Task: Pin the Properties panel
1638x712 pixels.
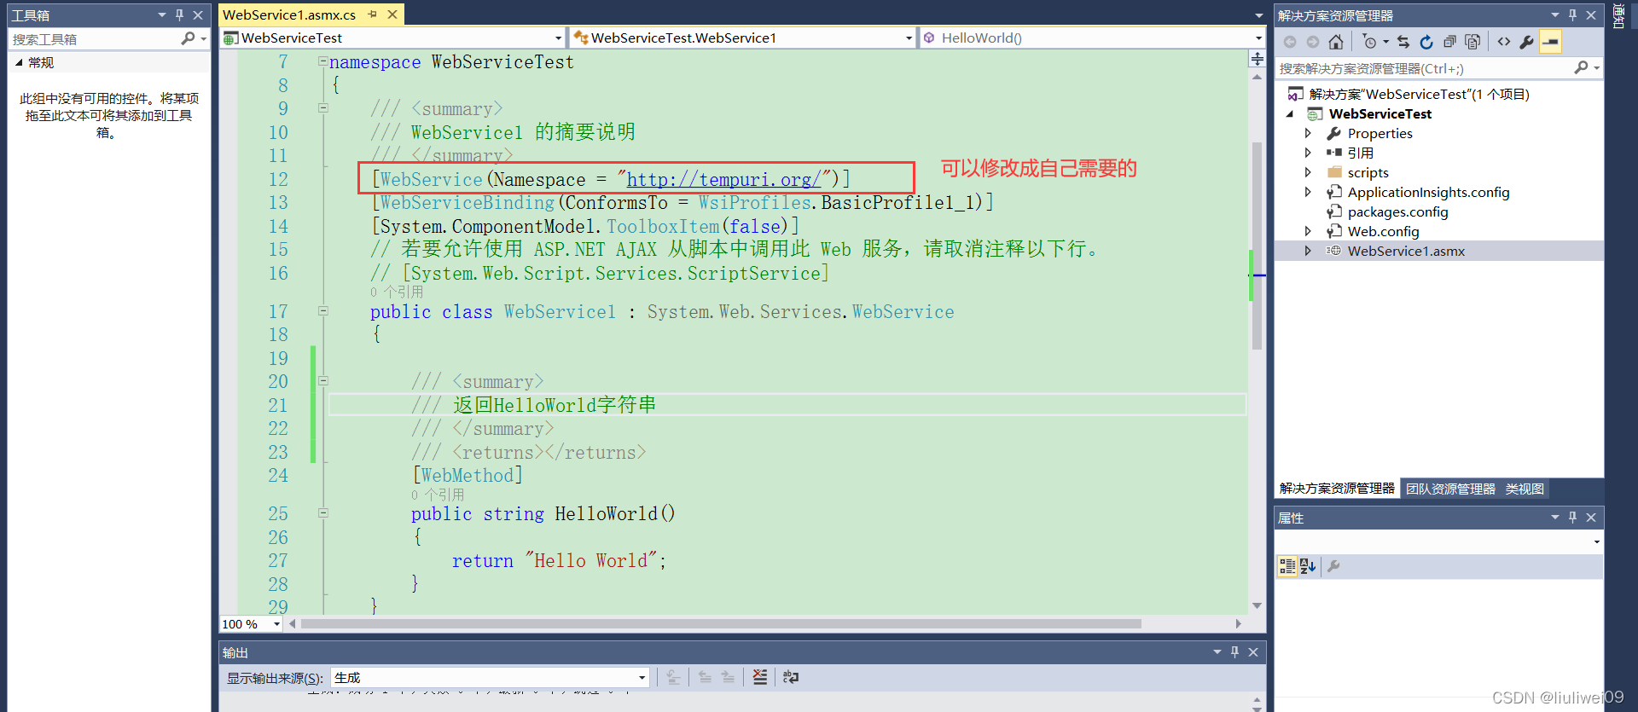Action: point(1572,518)
